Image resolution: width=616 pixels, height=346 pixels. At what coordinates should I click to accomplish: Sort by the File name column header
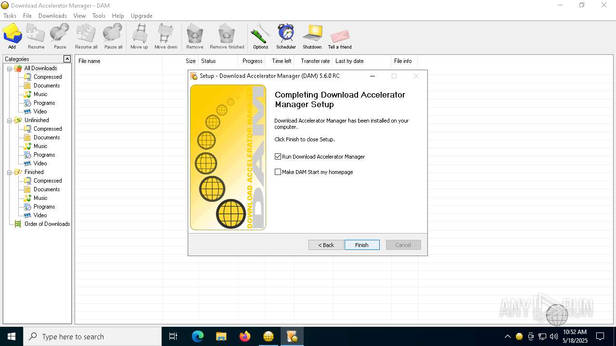[119, 61]
